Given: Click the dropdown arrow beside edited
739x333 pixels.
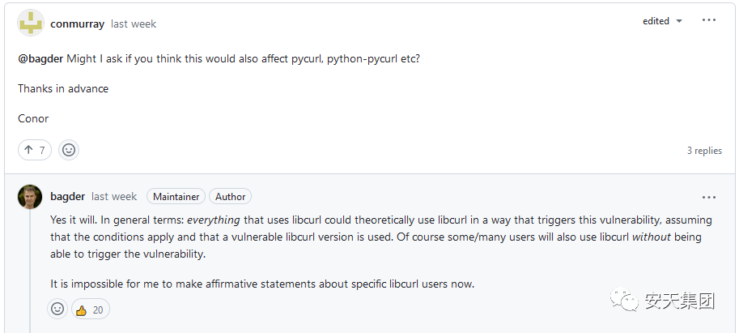Looking at the screenshot, I should coord(678,21).
